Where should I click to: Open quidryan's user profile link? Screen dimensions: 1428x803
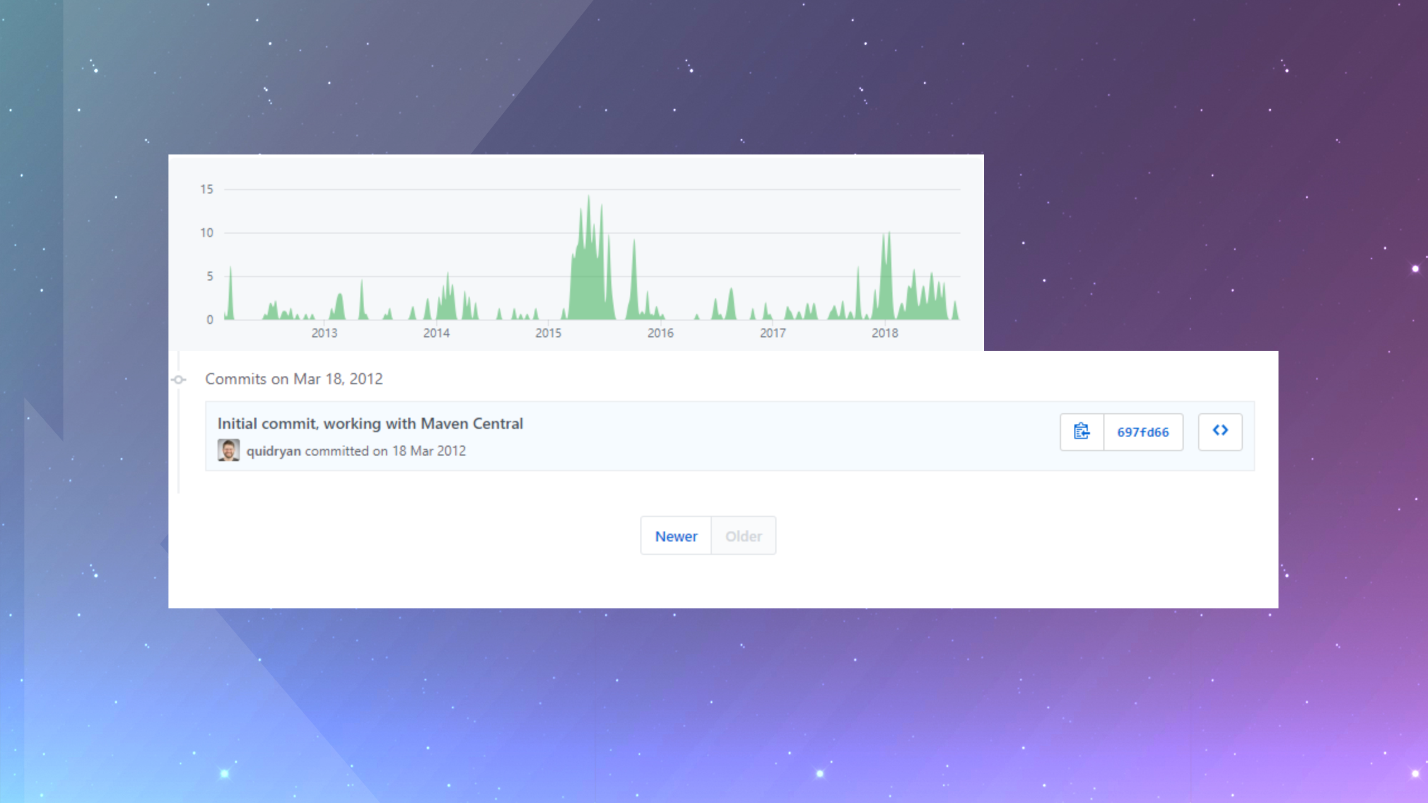(x=273, y=451)
